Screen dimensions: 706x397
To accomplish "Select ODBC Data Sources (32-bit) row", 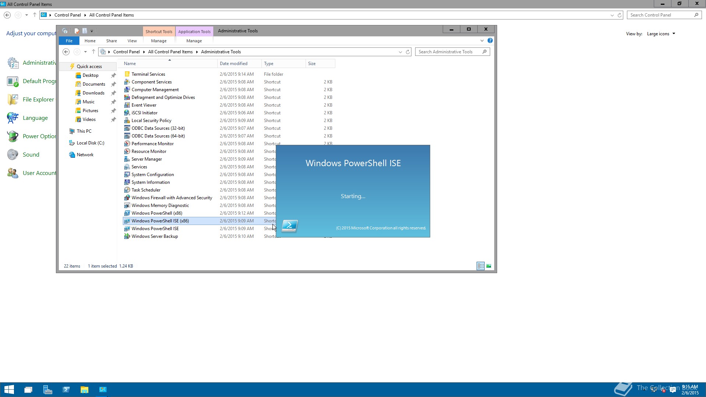I will pyautogui.click(x=229, y=128).
